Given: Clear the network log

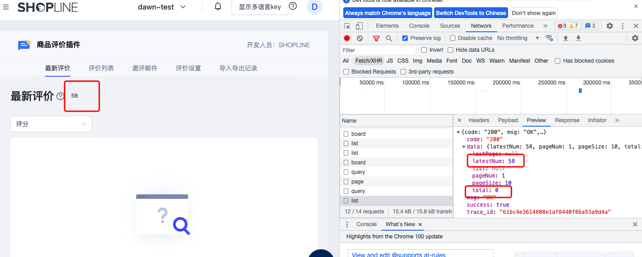Looking at the screenshot, I should point(360,38).
